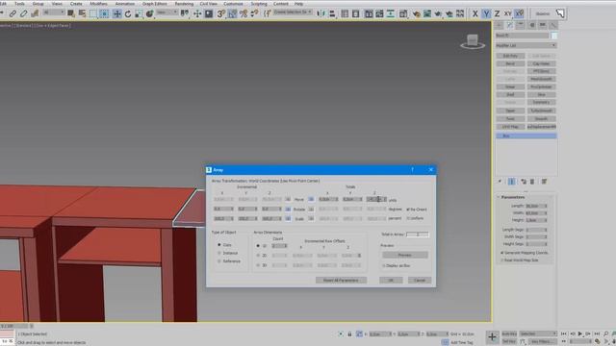Click Use Pivot Point Center icon

pos(184,13)
